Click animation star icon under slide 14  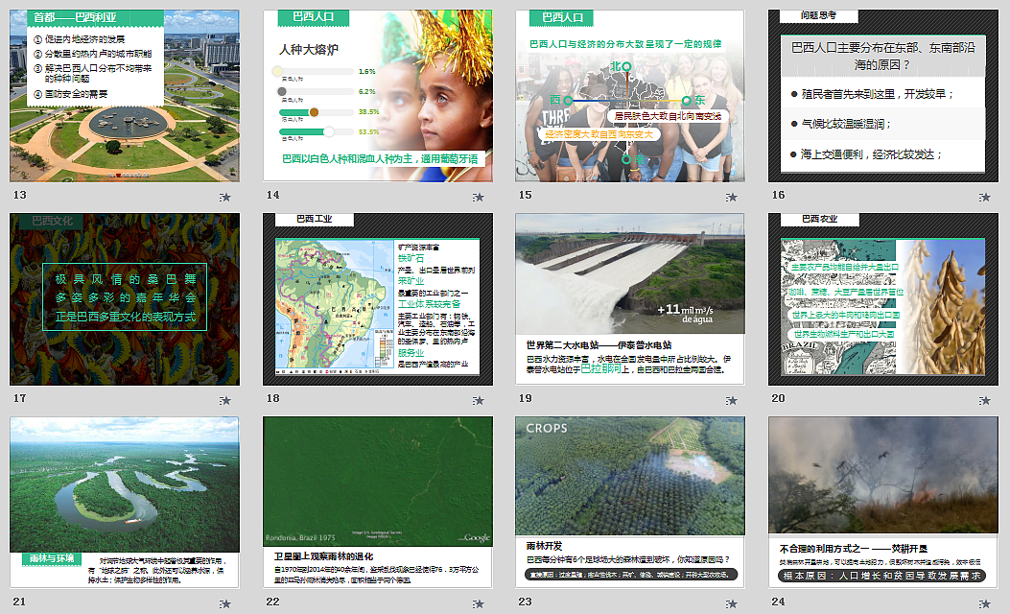coord(478,197)
